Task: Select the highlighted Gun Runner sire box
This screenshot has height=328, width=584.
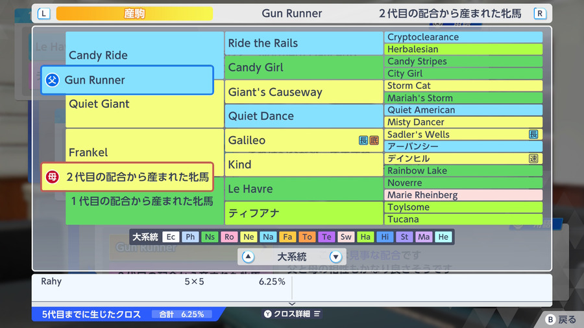Action: 127,80
